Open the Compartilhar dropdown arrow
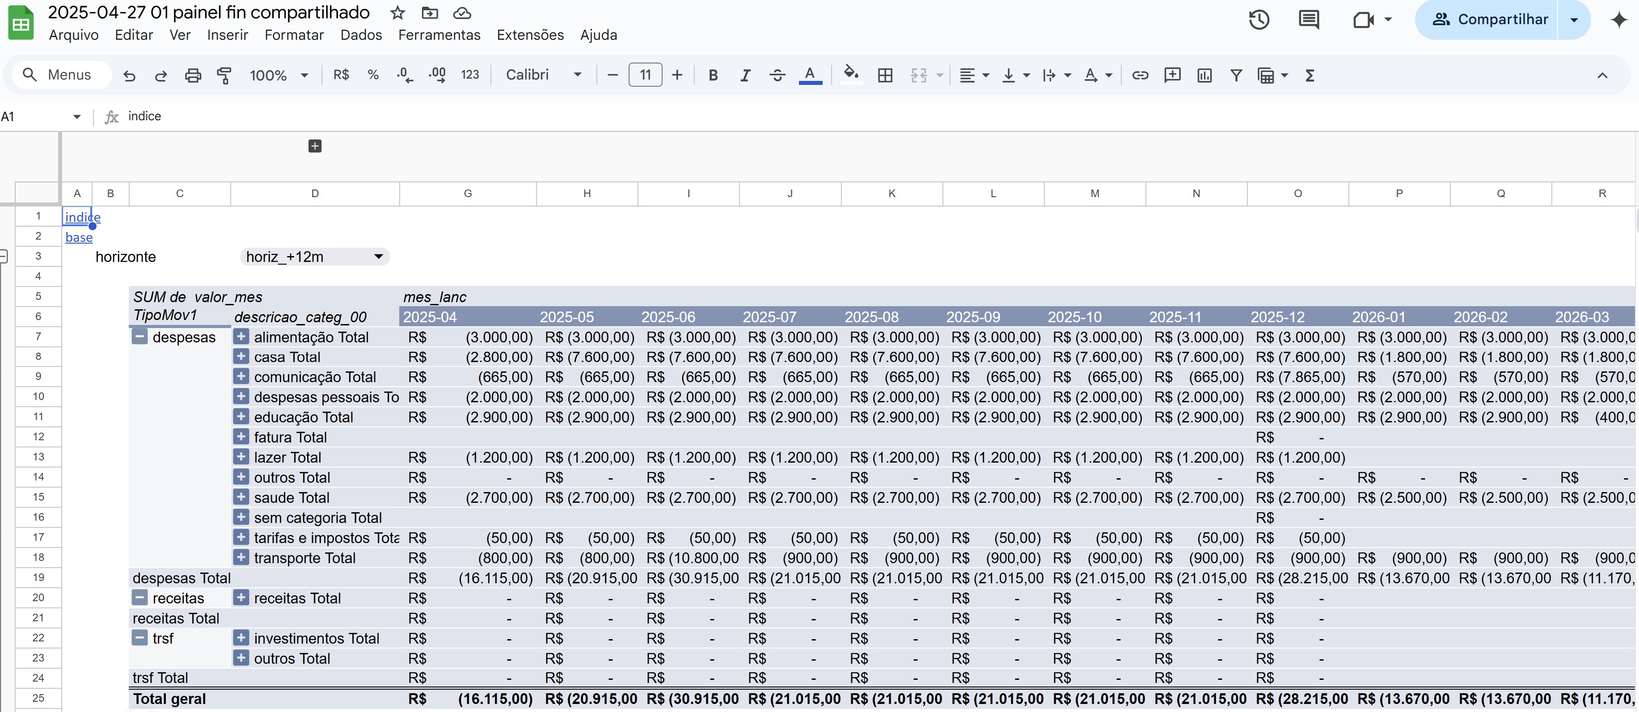Screen dimensions: 1639x712 click(1574, 20)
